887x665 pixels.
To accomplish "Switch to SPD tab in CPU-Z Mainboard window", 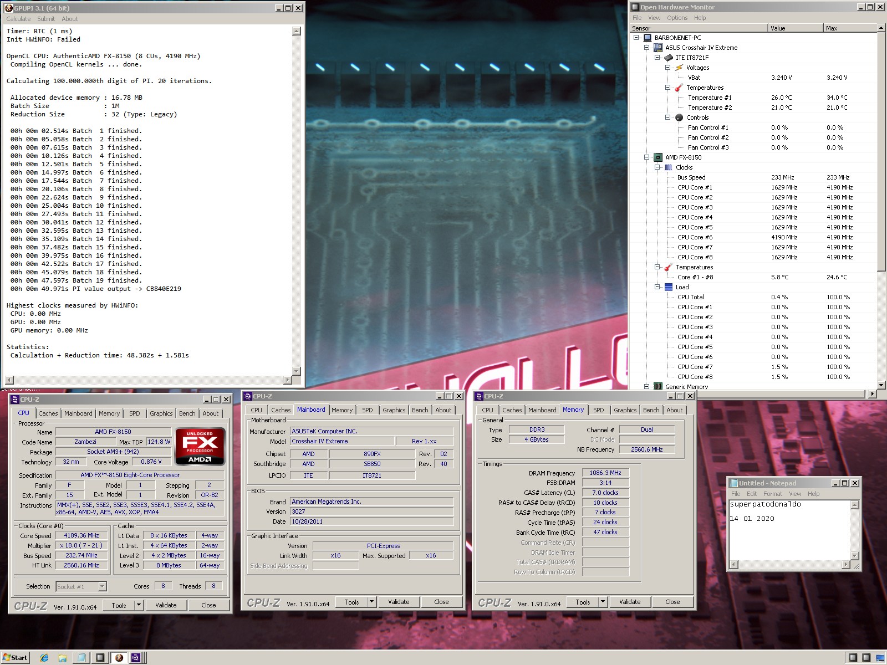I will point(368,410).
